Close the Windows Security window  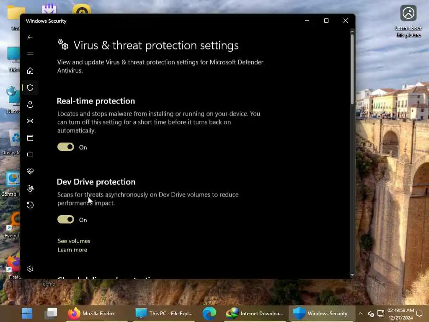pos(346,21)
